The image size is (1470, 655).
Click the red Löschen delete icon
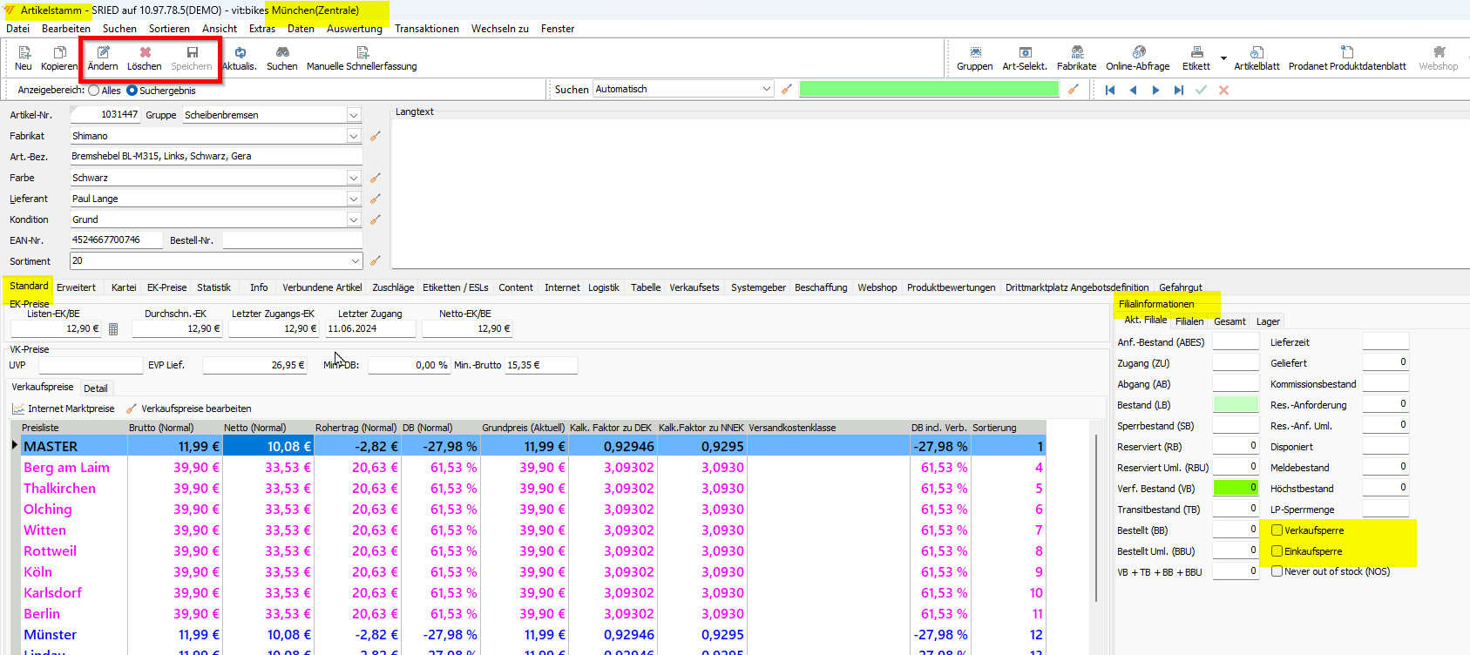tap(145, 53)
